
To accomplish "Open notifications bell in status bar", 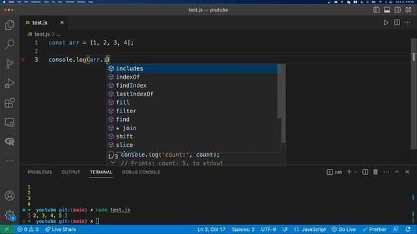I will (x=408, y=229).
